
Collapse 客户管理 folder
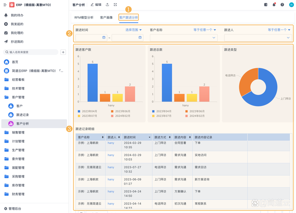14,97
